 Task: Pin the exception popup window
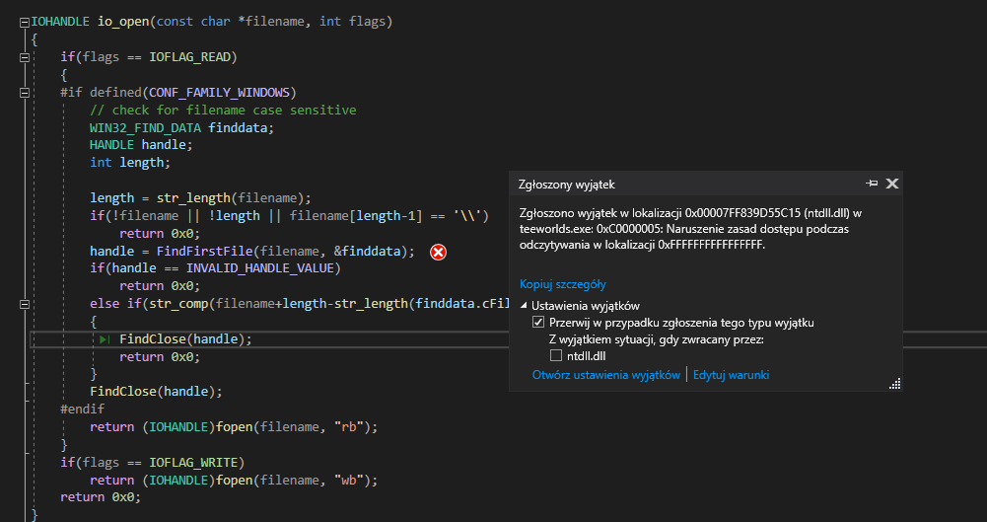pyautogui.click(x=872, y=184)
